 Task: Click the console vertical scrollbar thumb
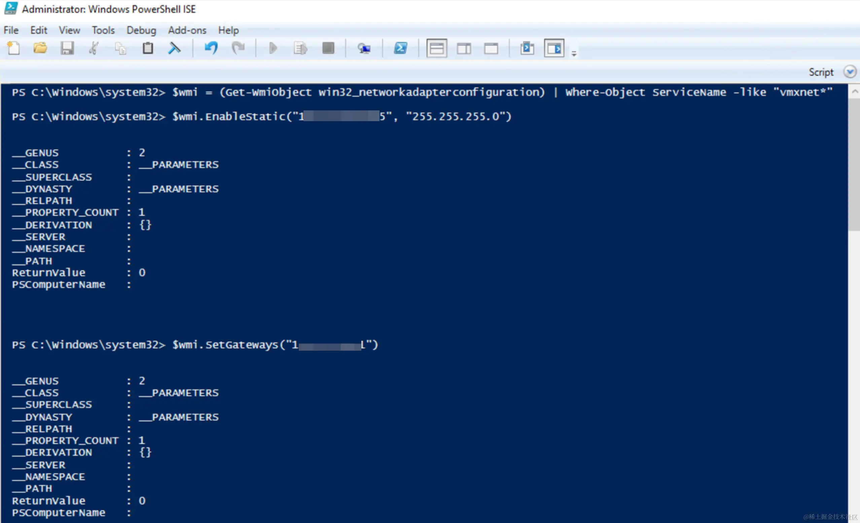click(854, 164)
